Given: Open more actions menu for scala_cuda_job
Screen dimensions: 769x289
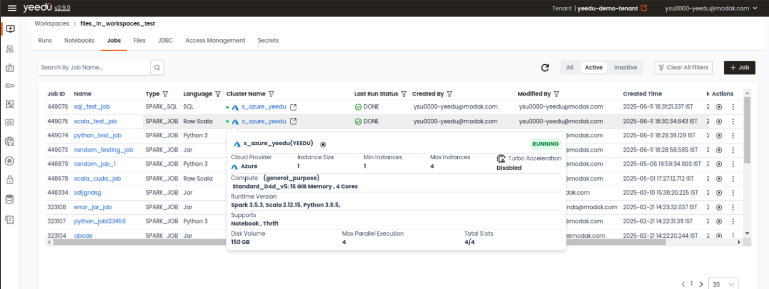Looking at the screenshot, I should point(733,178).
